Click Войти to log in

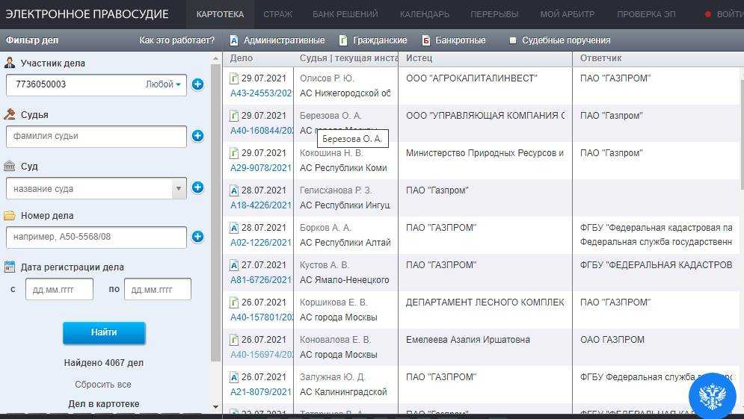731,14
